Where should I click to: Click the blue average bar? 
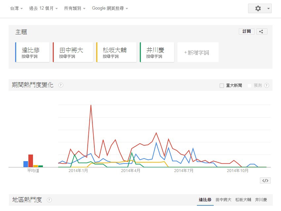pyautogui.click(x=26, y=164)
